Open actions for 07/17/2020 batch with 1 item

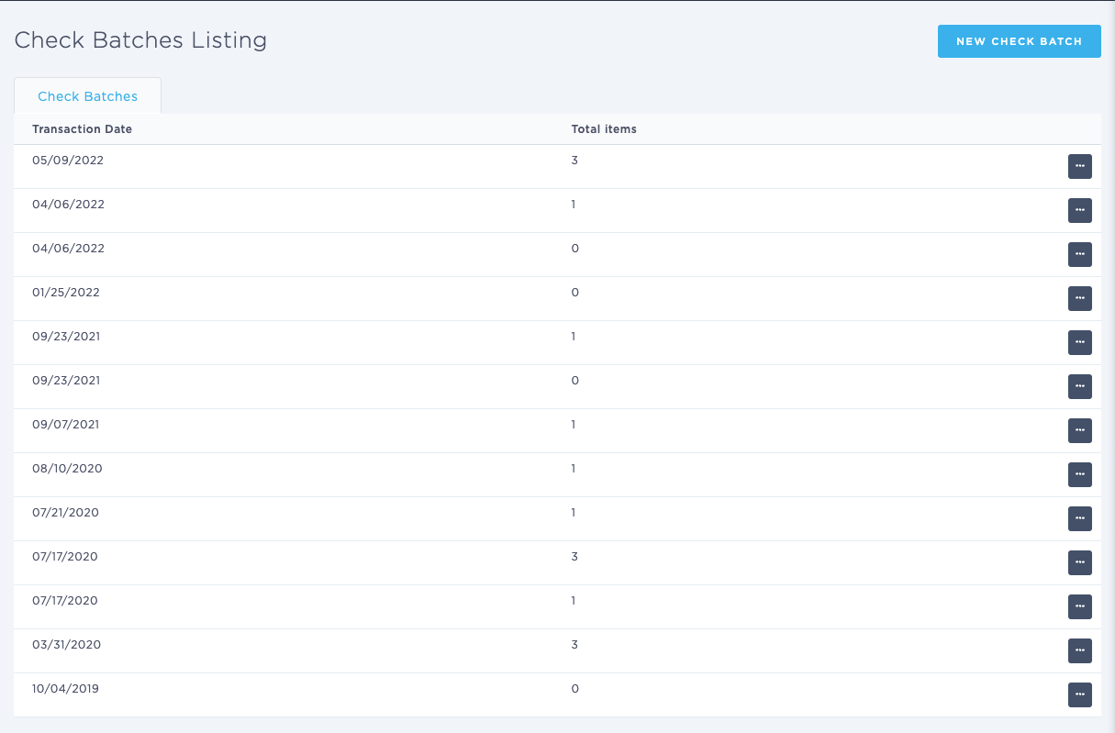pos(1079,606)
